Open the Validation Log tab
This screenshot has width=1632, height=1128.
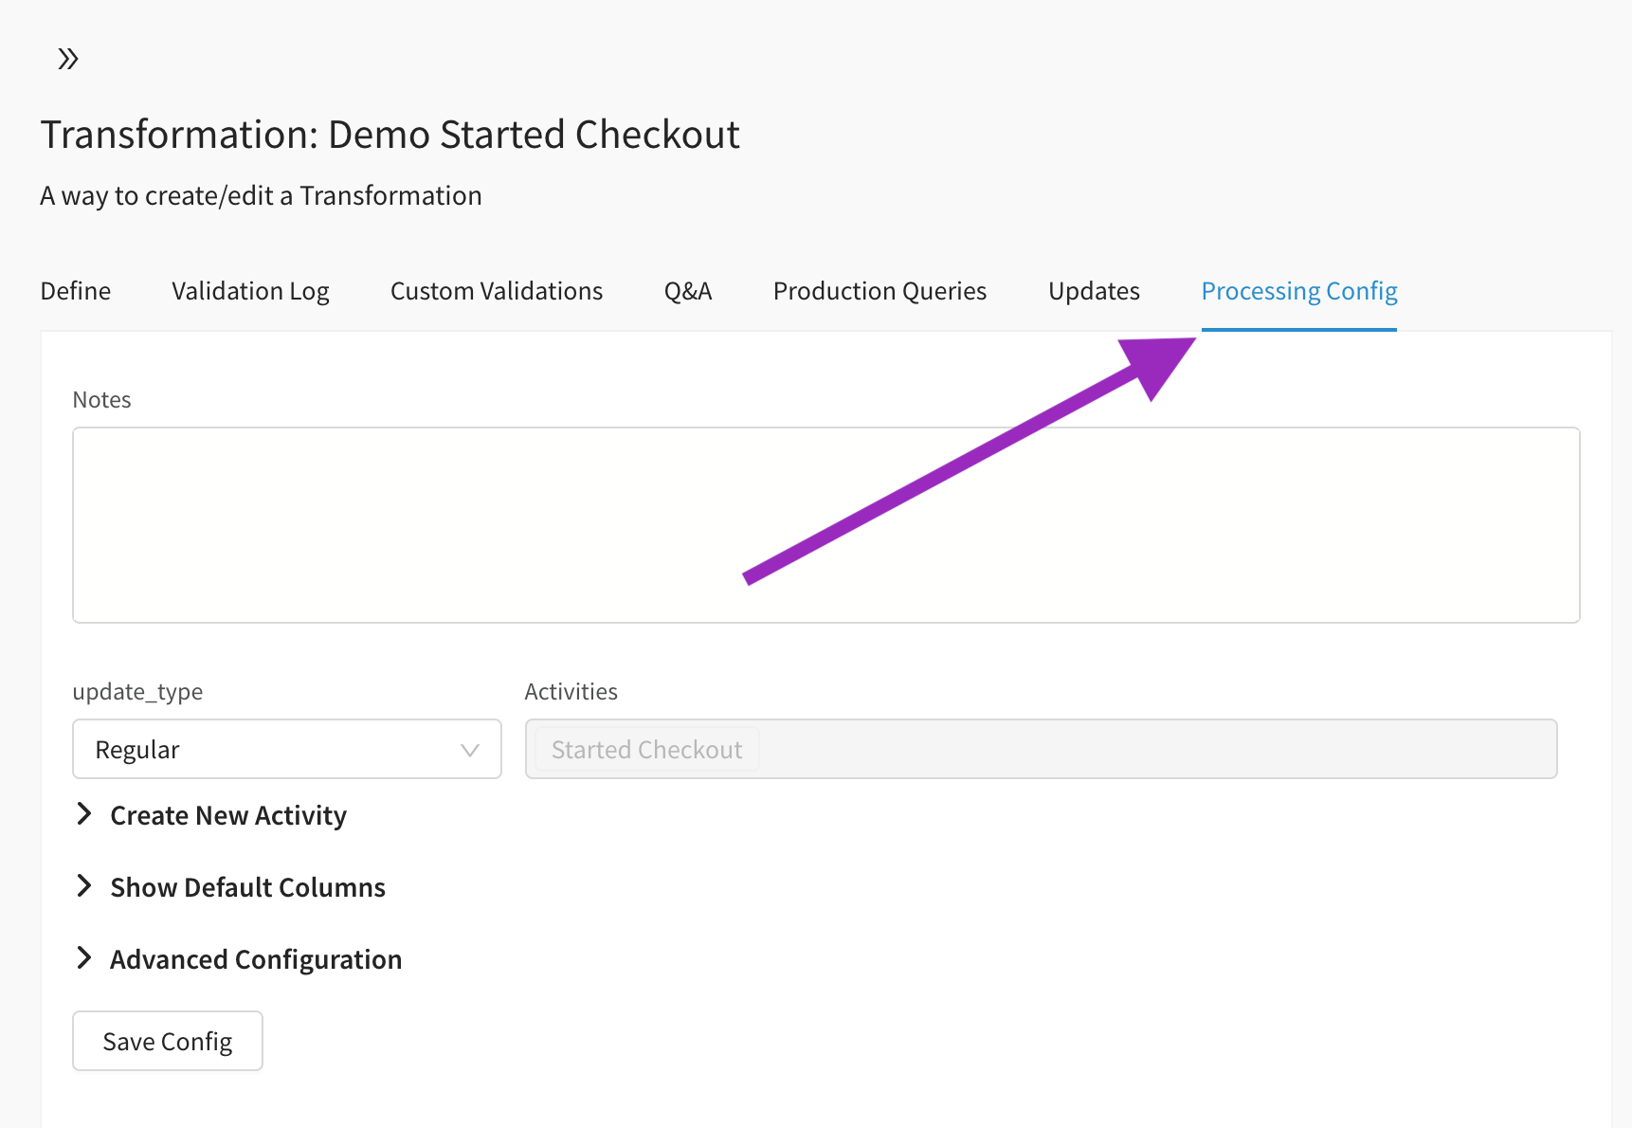[x=250, y=291]
